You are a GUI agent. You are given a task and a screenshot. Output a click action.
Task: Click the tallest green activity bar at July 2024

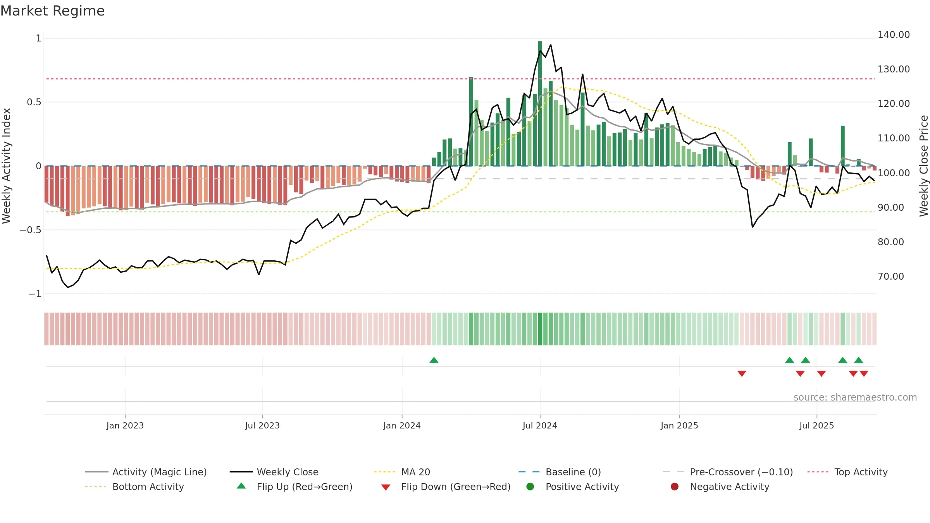(540, 103)
